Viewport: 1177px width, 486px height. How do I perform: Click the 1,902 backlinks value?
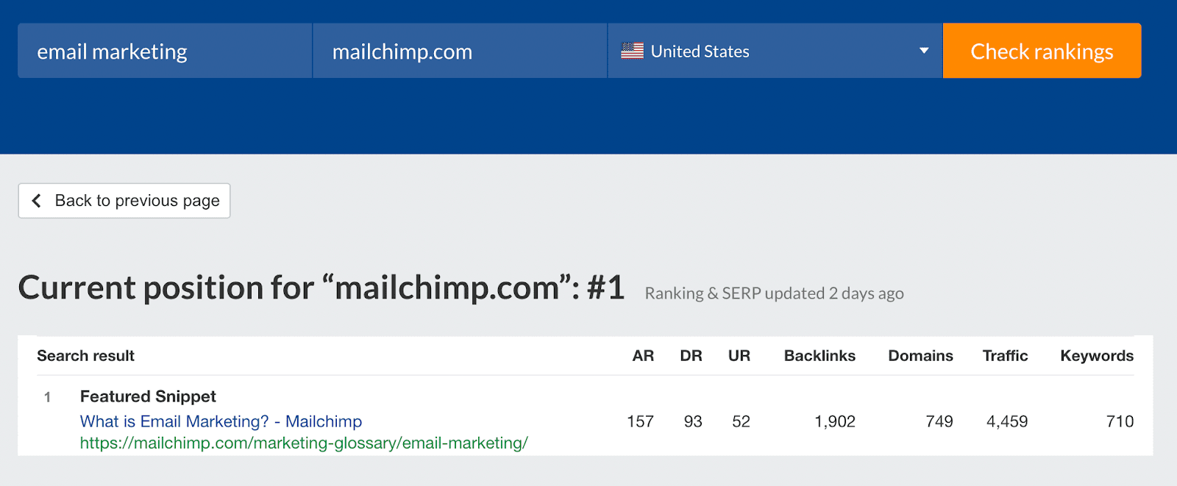[835, 421]
